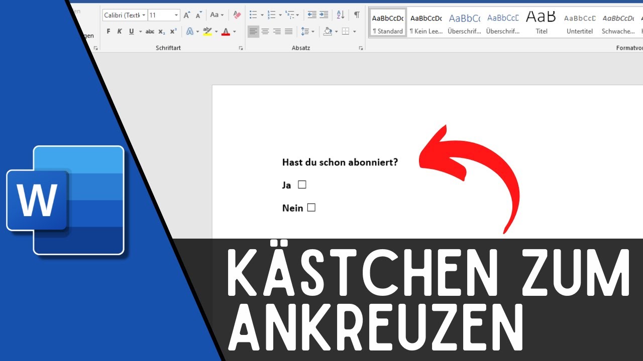Click on the word 'Ja'
The width and height of the screenshot is (643, 361).
pyautogui.click(x=287, y=185)
